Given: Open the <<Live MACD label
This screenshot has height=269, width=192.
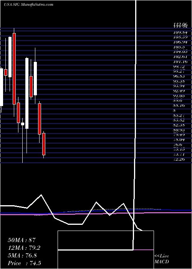Looking at the screenshot, I should tap(162, 259).
